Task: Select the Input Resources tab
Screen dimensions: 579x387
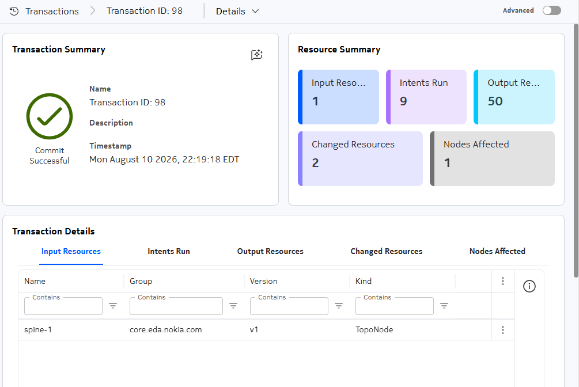Action: point(71,252)
